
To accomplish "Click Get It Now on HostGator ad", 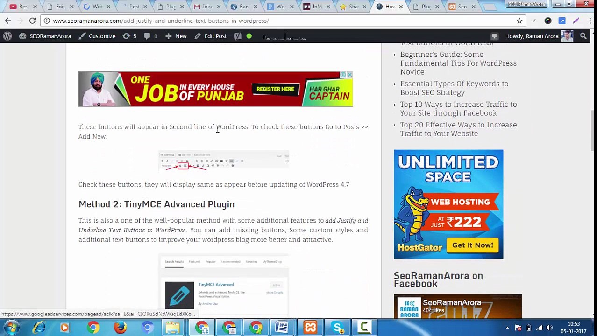I will pos(472,245).
